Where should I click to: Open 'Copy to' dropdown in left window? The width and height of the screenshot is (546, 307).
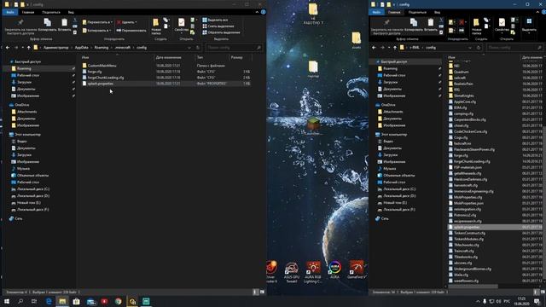[97, 31]
